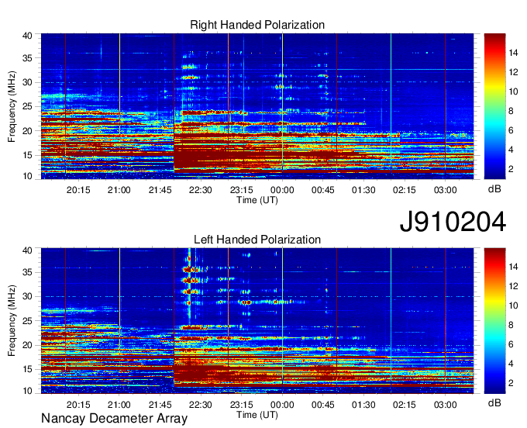The width and height of the screenshot is (527, 428).
Task: Click the left-handed polarization spectrogram plot
Action: (257, 321)
